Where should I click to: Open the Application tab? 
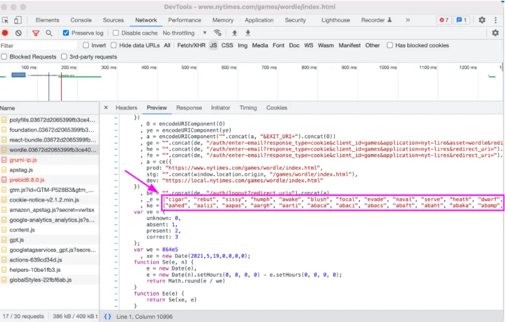pos(259,20)
